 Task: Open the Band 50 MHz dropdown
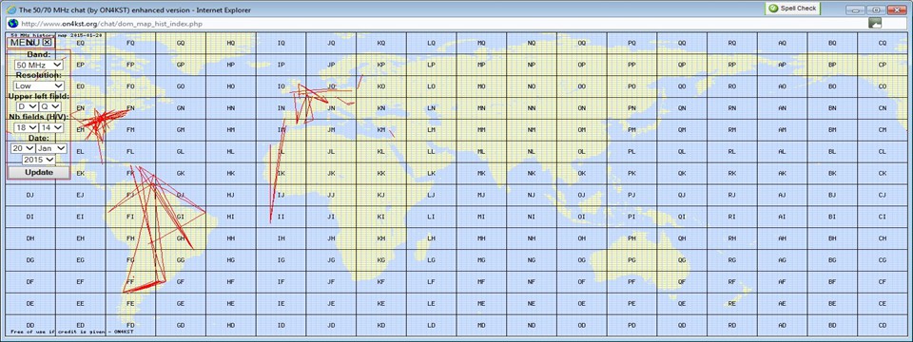[x=39, y=66]
